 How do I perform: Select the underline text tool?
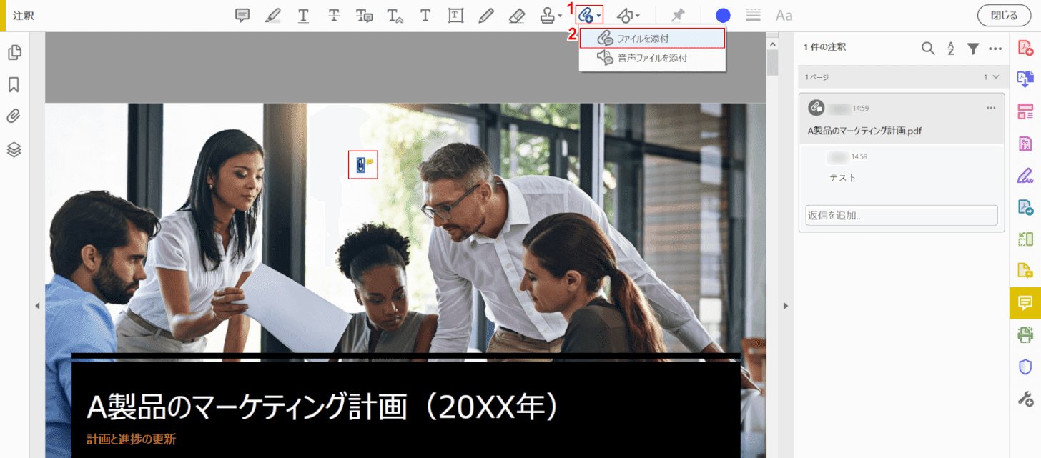[304, 16]
